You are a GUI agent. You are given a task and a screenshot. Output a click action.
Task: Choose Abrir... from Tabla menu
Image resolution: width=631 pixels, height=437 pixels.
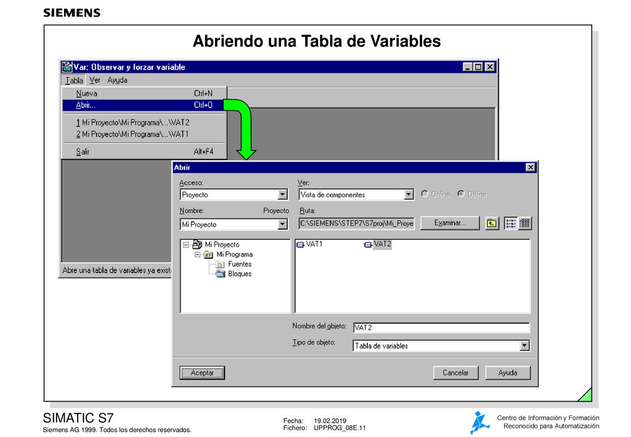[143, 105]
